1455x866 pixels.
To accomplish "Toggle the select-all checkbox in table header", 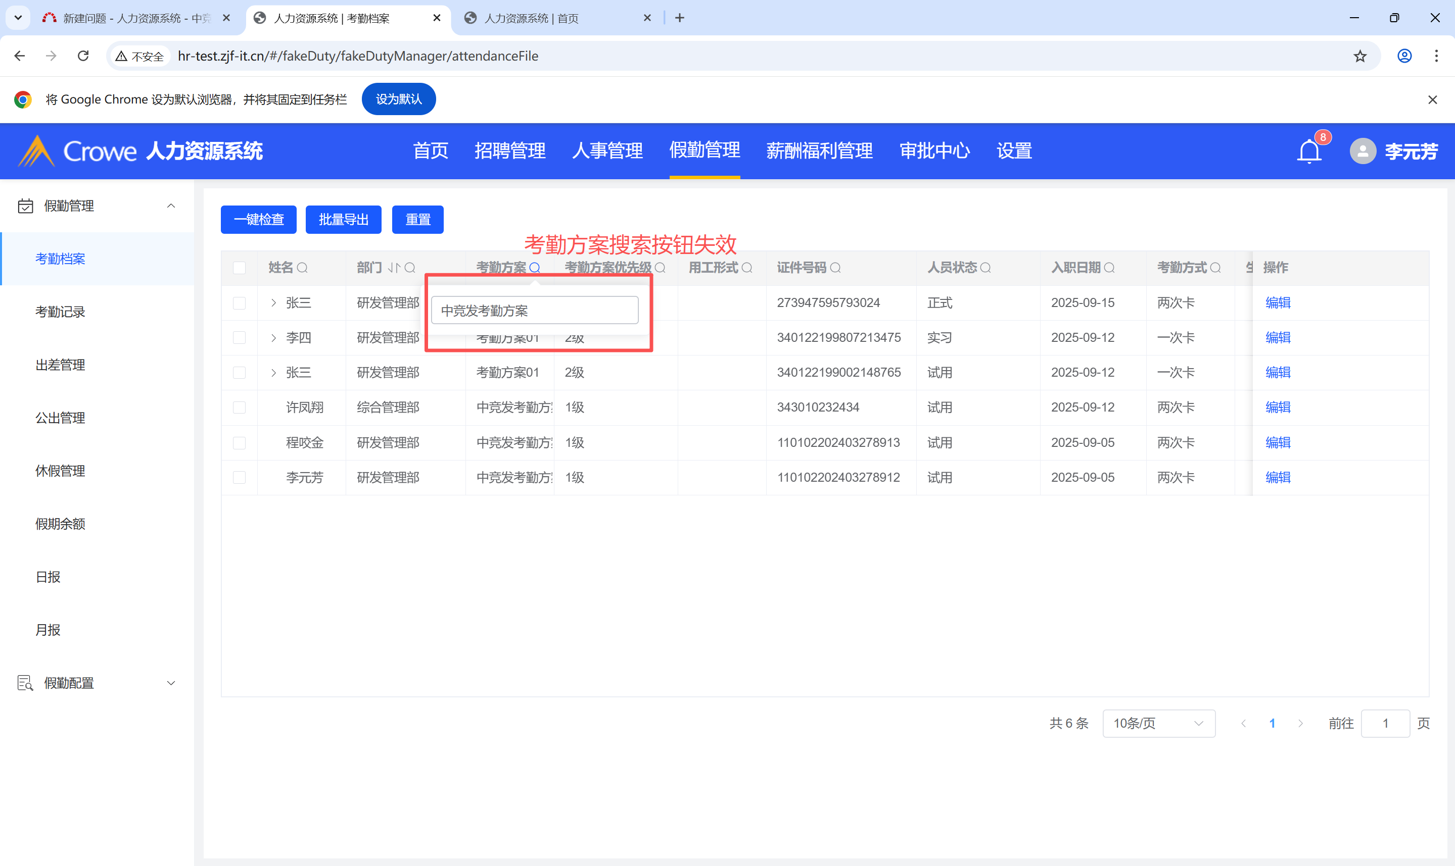I will (240, 268).
